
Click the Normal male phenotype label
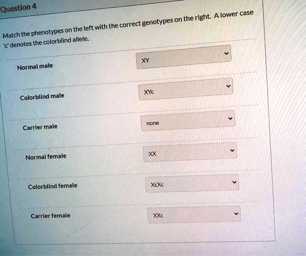pyautogui.click(x=35, y=66)
